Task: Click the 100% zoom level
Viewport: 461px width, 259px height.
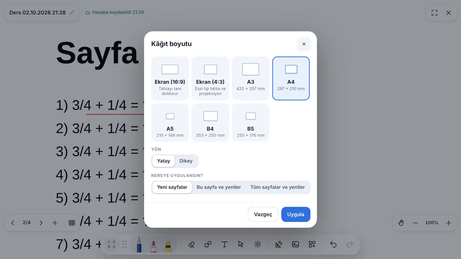Action: 432,223
